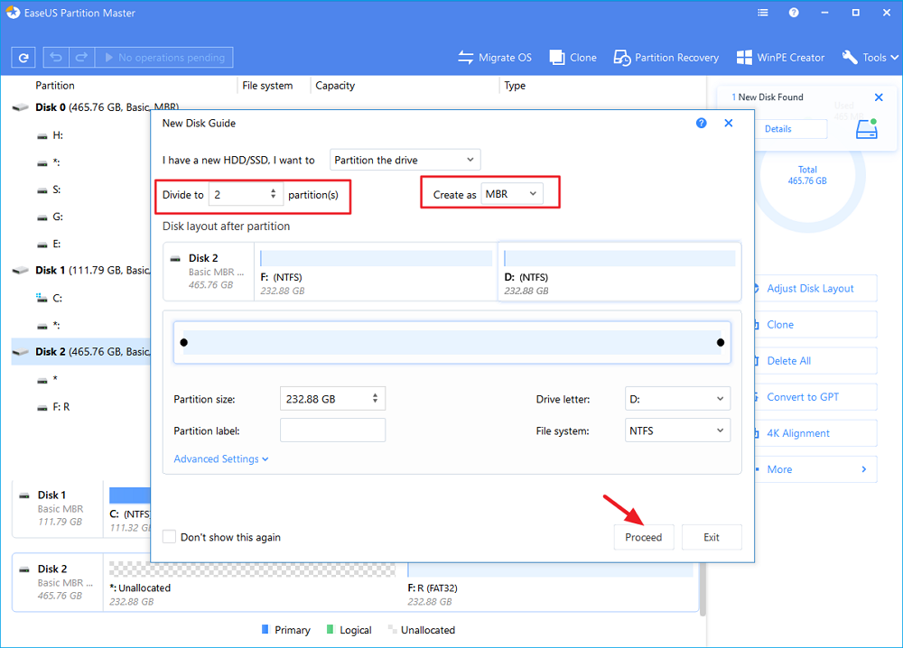Click the File system column header
Screen dimensions: 903x648
point(267,85)
